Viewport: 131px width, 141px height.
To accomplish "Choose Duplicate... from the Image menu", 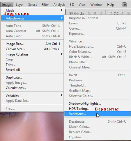I will tap(32, 77).
